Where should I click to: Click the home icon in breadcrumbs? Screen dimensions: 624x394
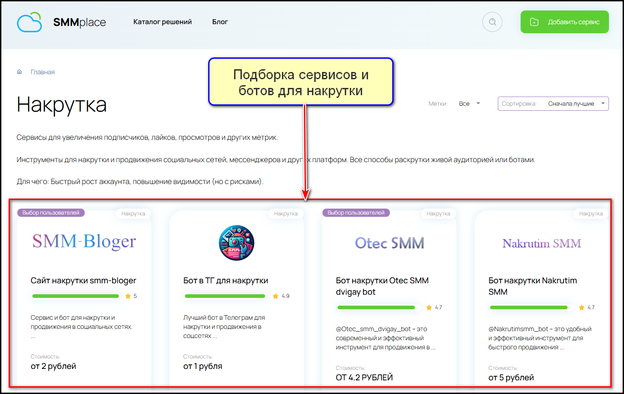pos(20,72)
